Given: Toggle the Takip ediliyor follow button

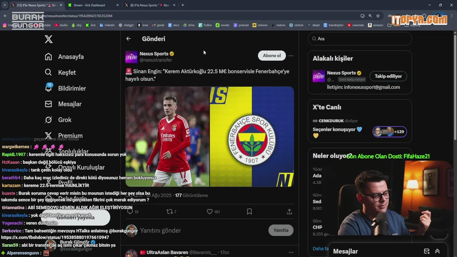Looking at the screenshot, I should pyautogui.click(x=388, y=76).
